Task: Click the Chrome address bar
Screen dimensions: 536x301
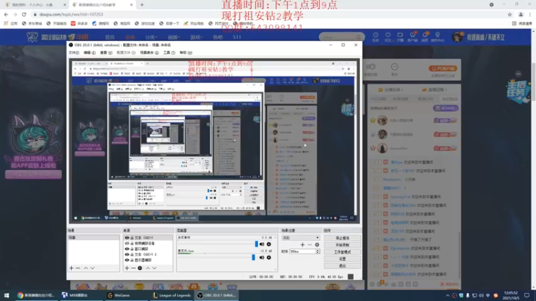Action: pyautogui.click(x=267, y=14)
